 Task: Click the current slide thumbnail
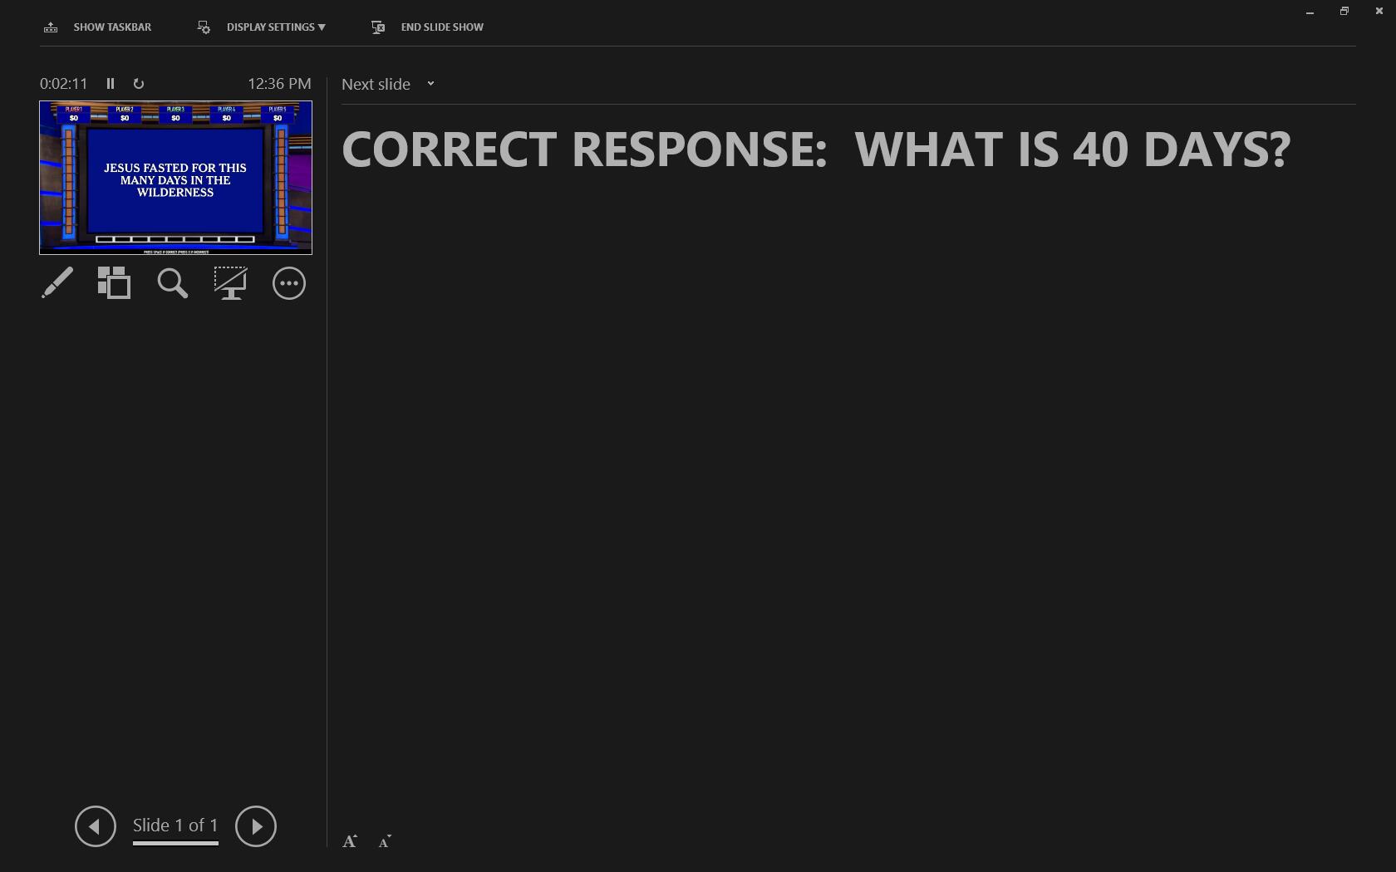pyautogui.click(x=175, y=178)
